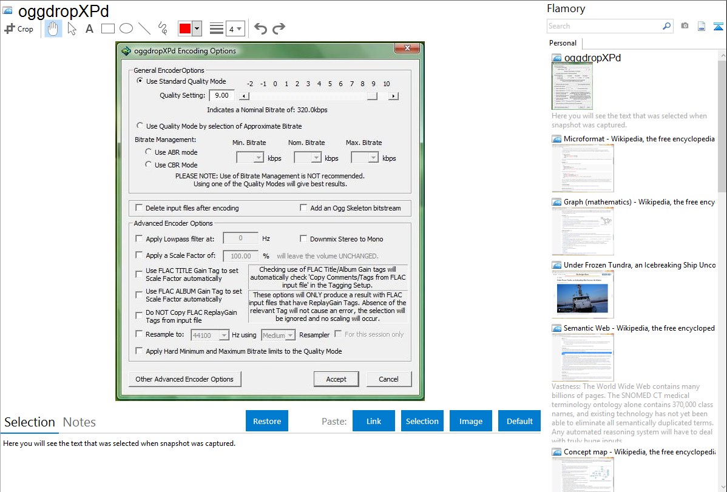This screenshot has width=727, height=492.
Task: Select Use ABR mode radio button
Action: coord(149,152)
